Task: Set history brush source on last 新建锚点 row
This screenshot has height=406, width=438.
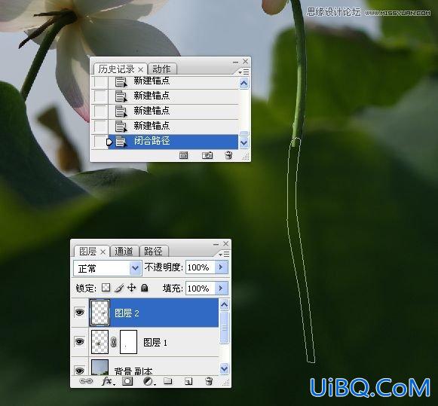Action: click(x=100, y=127)
